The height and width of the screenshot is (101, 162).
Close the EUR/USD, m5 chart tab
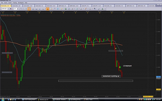[10, 6]
